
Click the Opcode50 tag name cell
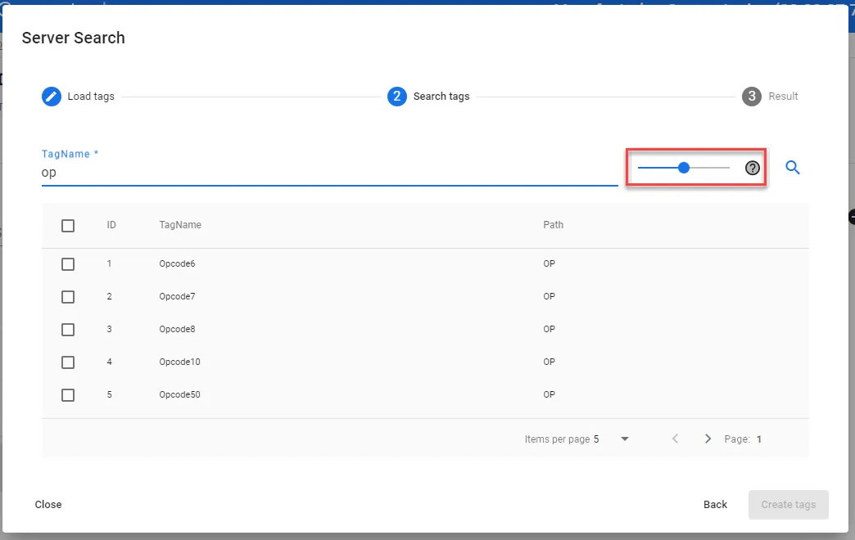(179, 394)
